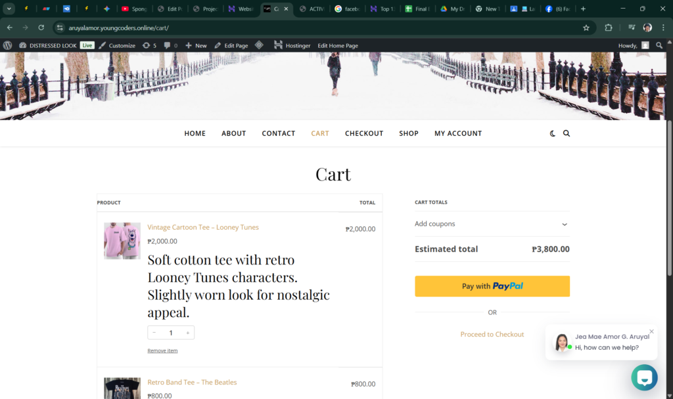
Task: Open the browser tab search dropdown
Action: coord(9,9)
